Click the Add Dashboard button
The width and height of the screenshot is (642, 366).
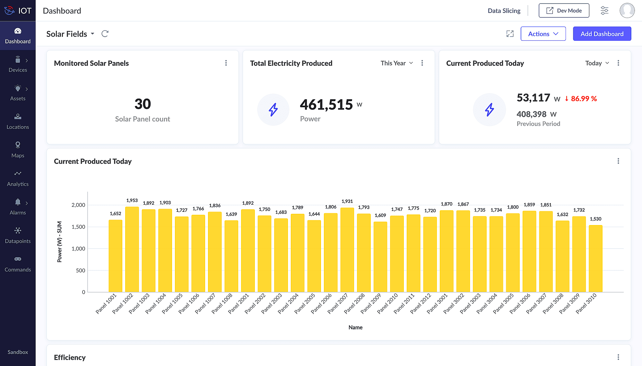point(602,34)
